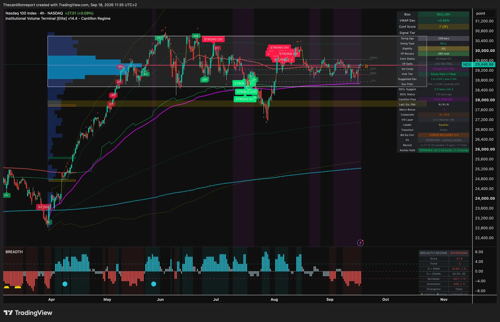This screenshot has width=500, height=322.
Task: Select the red S2 [S5] signal label
Action: click(43, 207)
